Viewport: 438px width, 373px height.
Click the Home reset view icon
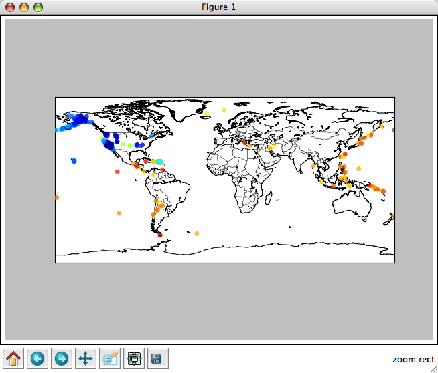point(13,358)
